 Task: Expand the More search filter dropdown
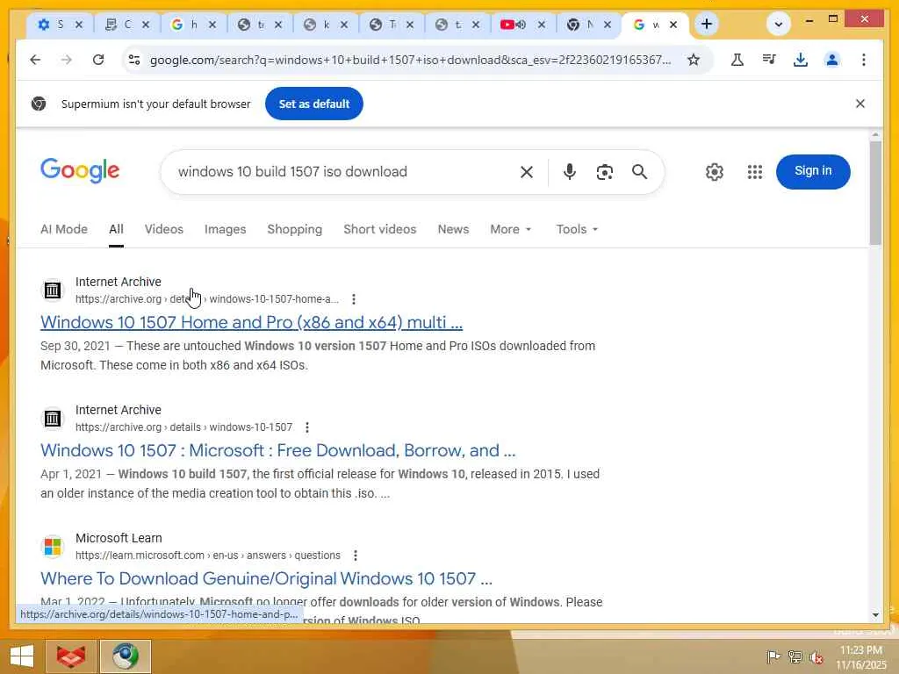click(x=510, y=229)
